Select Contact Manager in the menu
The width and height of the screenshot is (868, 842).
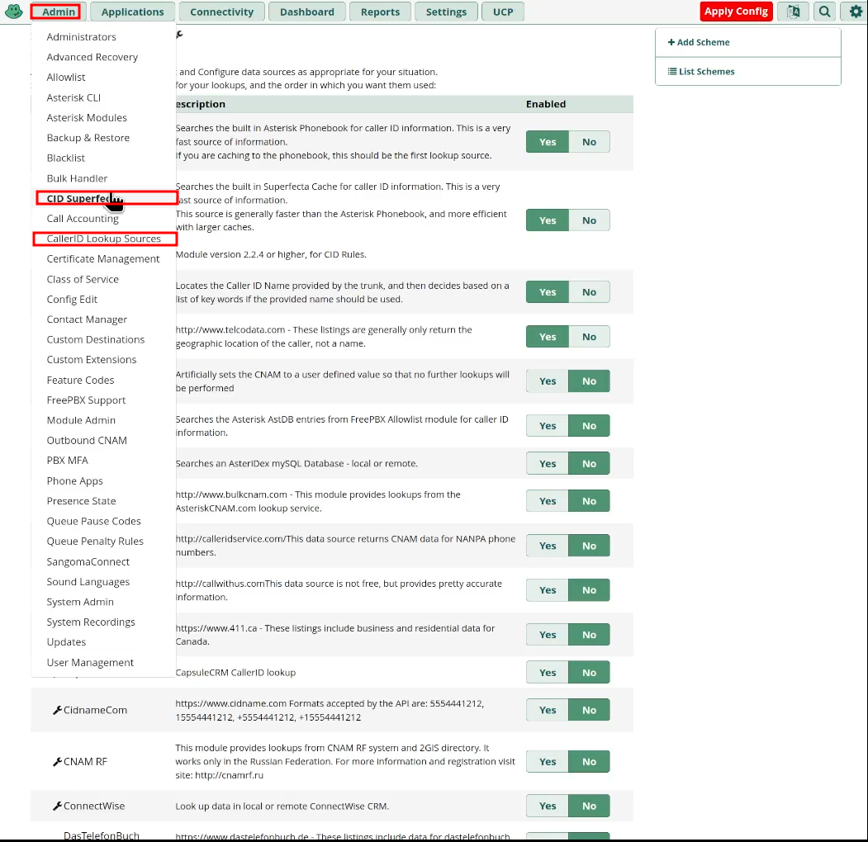tap(87, 319)
